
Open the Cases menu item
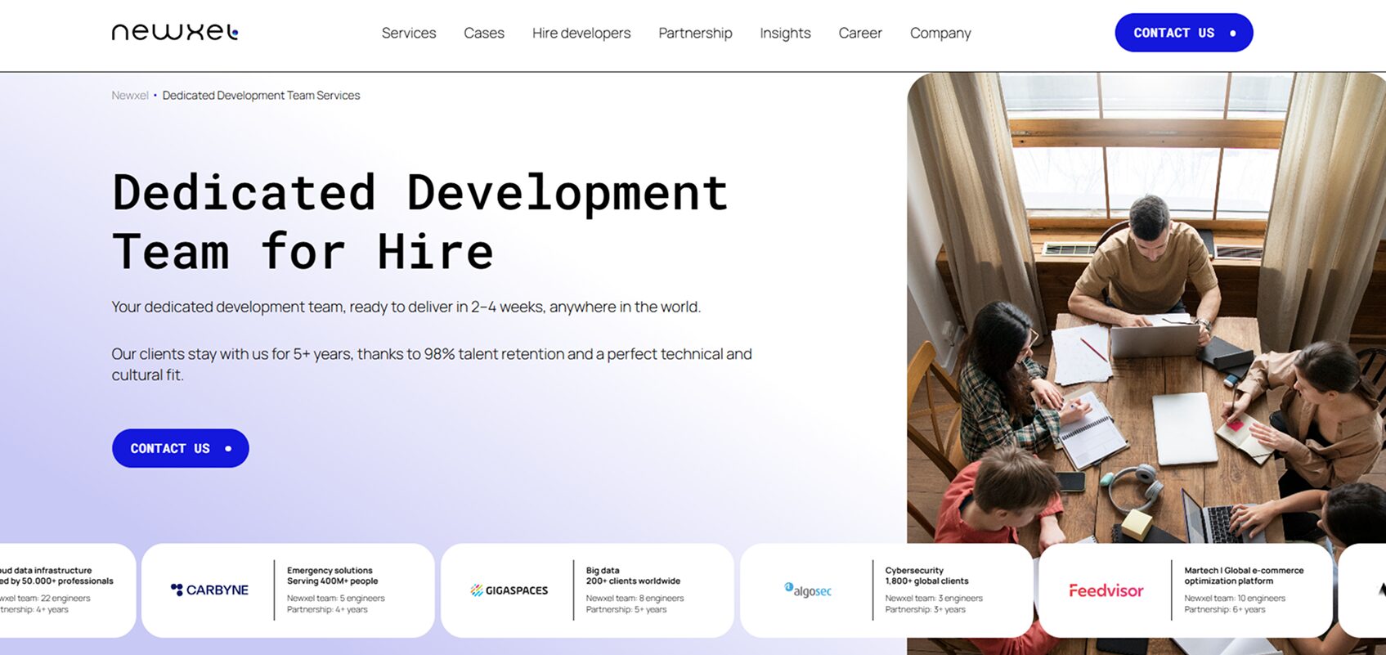point(484,33)
